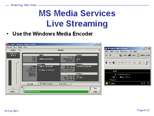The image size is (154, 116).
Task: Stop playback with the square button
Action: [x=113, y=63]
